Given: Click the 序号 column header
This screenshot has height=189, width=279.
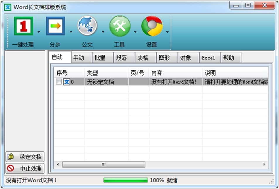Looking at the screenshot, I should (69, 73).
